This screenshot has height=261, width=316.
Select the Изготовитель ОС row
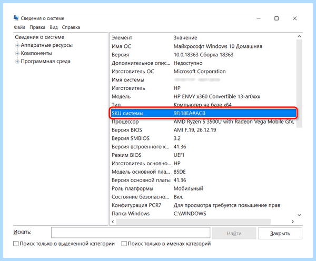click(x=203, y=72)
